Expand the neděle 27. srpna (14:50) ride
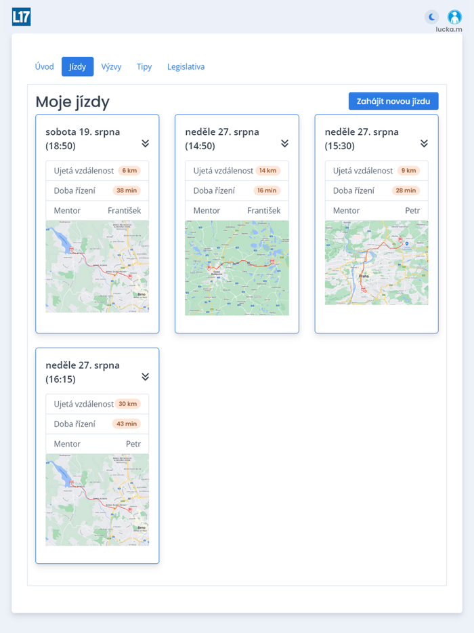 285,143
